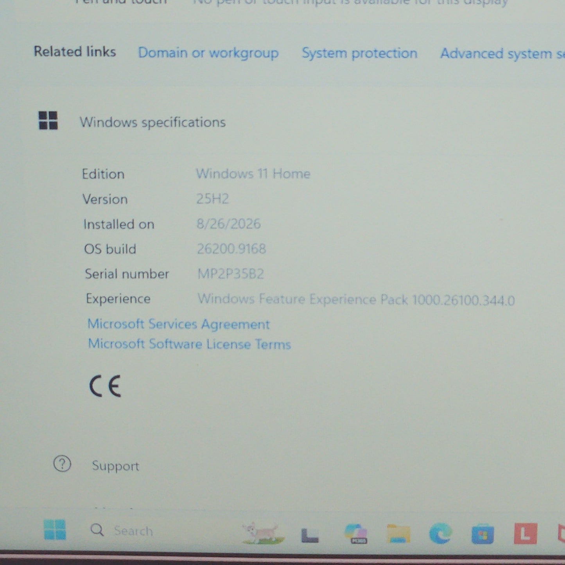Open the Microsoft Services Agreement link
The width and height of the screenshot is (565, 565).
click(x=179, y=324)
